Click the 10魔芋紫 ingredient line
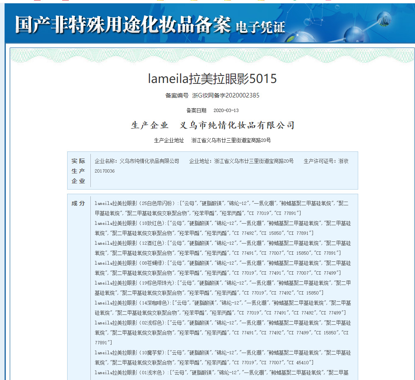Viewport: 415px width, 380px height. click(x=223, y=358)
